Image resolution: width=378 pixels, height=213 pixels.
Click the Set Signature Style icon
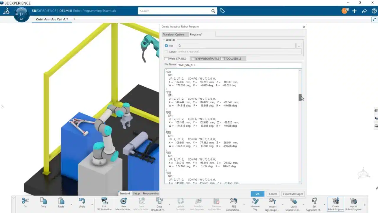pyautogui.click(x=314, y=204)
